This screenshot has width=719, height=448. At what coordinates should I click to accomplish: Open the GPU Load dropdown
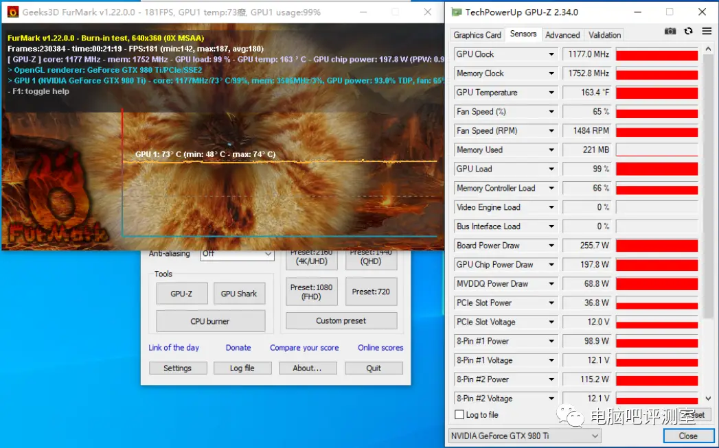tap(551, 169)
